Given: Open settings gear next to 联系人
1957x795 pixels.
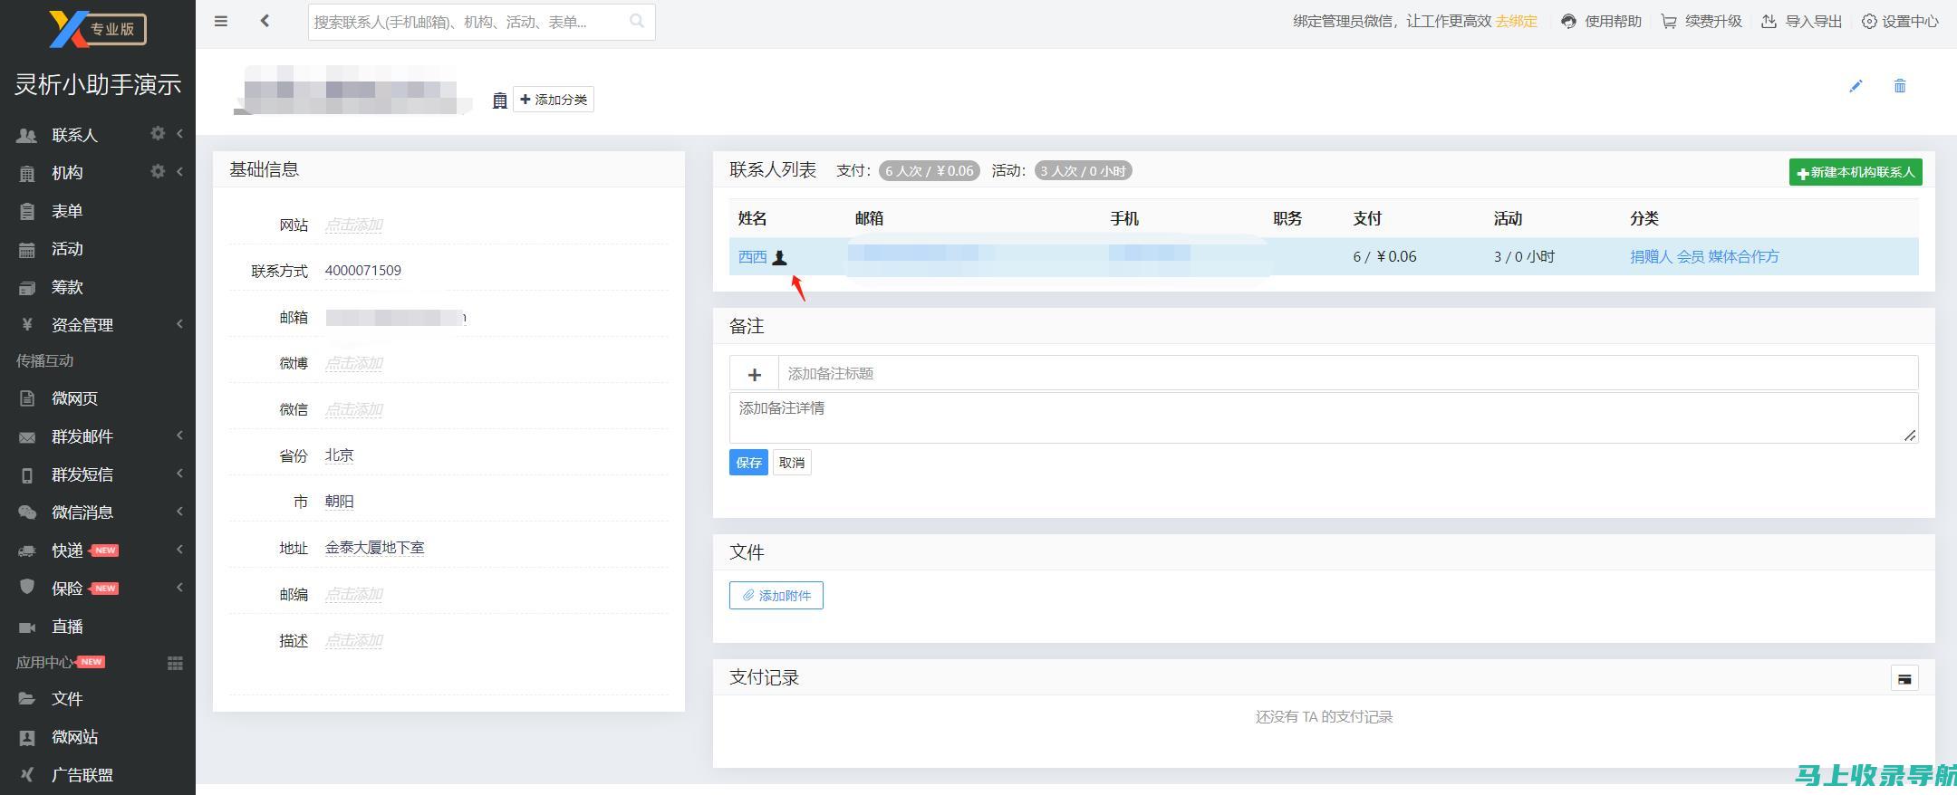Looking at the screenshot, I should (x=158, y=133).
